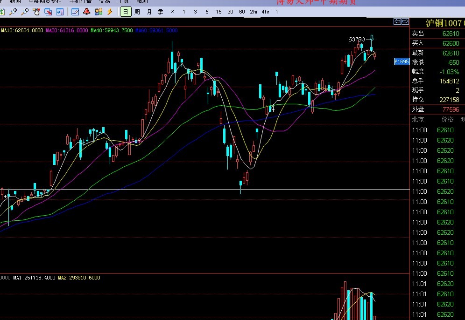Click the 61695 price axis tag
This screenshot has width=465, height=320.
click(x=402, y=61)
